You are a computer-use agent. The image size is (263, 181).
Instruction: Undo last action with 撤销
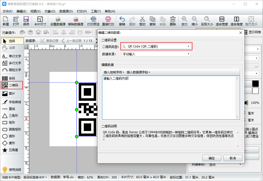click(x=122, y=21)
